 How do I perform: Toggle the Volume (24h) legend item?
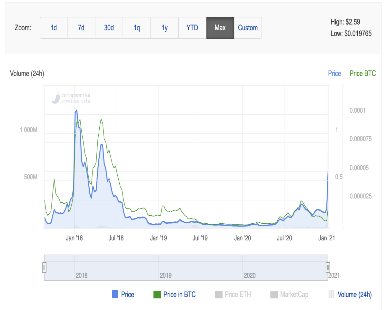(x=350, y=294)
